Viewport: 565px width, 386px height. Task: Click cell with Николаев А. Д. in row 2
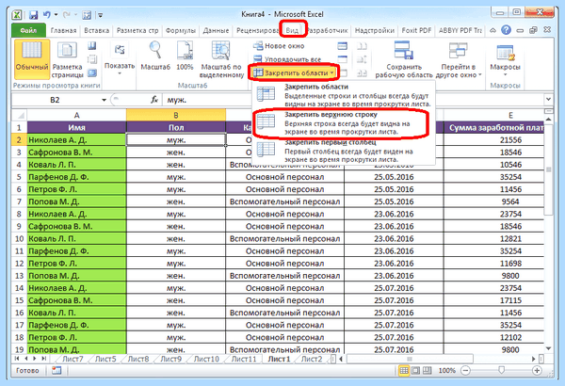point(77,140)
